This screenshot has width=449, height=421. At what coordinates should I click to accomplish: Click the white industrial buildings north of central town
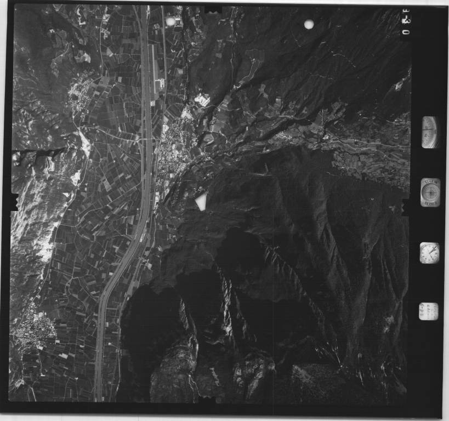tap(202, 100)
